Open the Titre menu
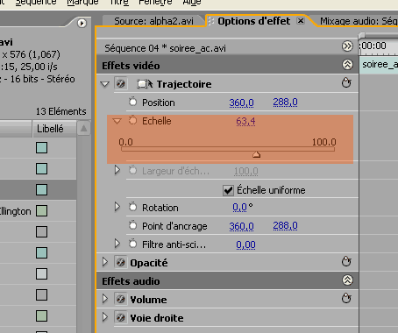Image resolution: width=398 pixels, height=333 pixels. pos(119,3)
